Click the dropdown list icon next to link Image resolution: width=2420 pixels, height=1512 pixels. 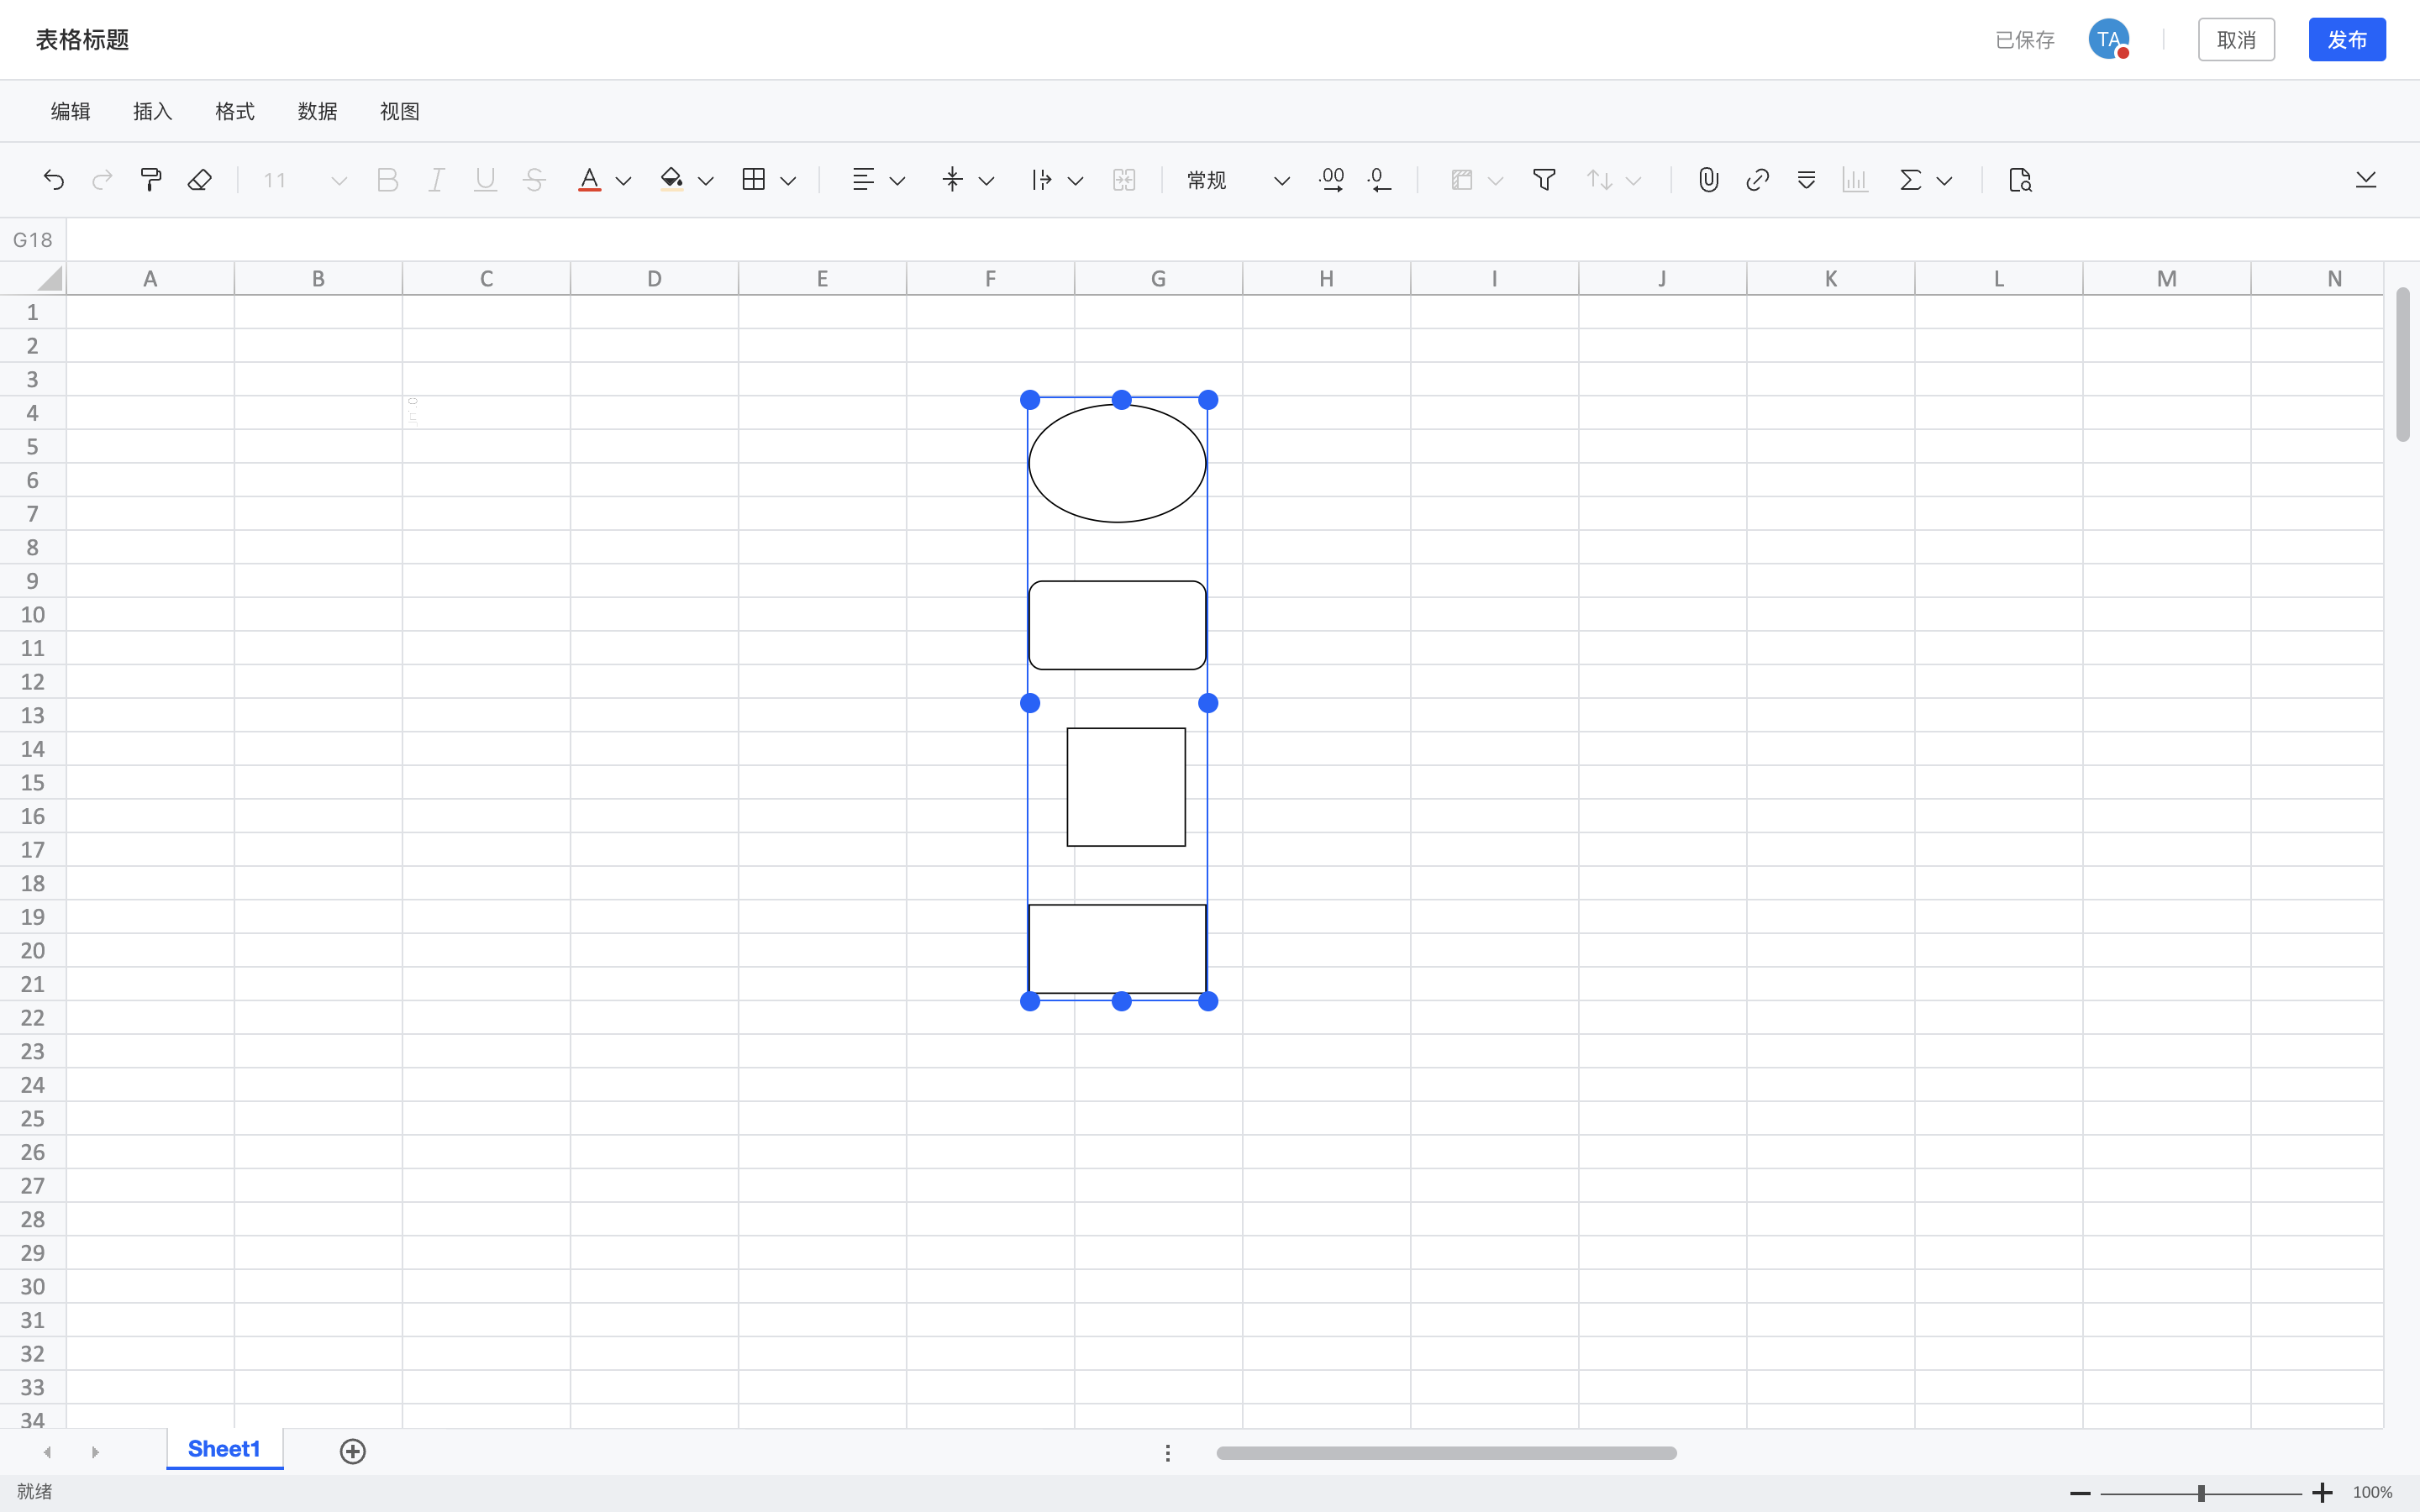pyautogui.click(x=1806, y=180)
